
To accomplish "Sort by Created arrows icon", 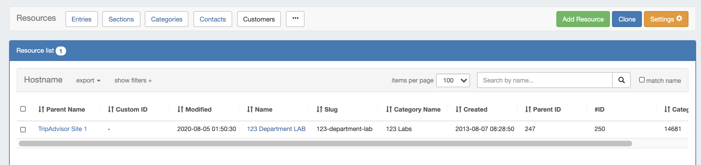I will [x=459, y=109].
